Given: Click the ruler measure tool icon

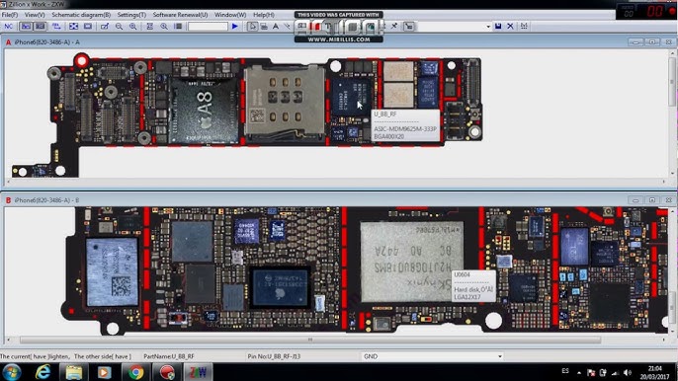Looking at the screenshot, I should [264, 27].
